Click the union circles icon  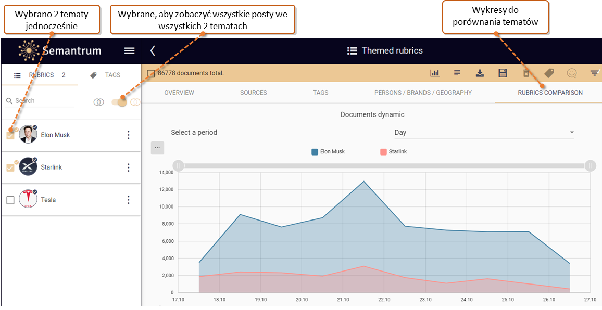click(x=135, y=102)
